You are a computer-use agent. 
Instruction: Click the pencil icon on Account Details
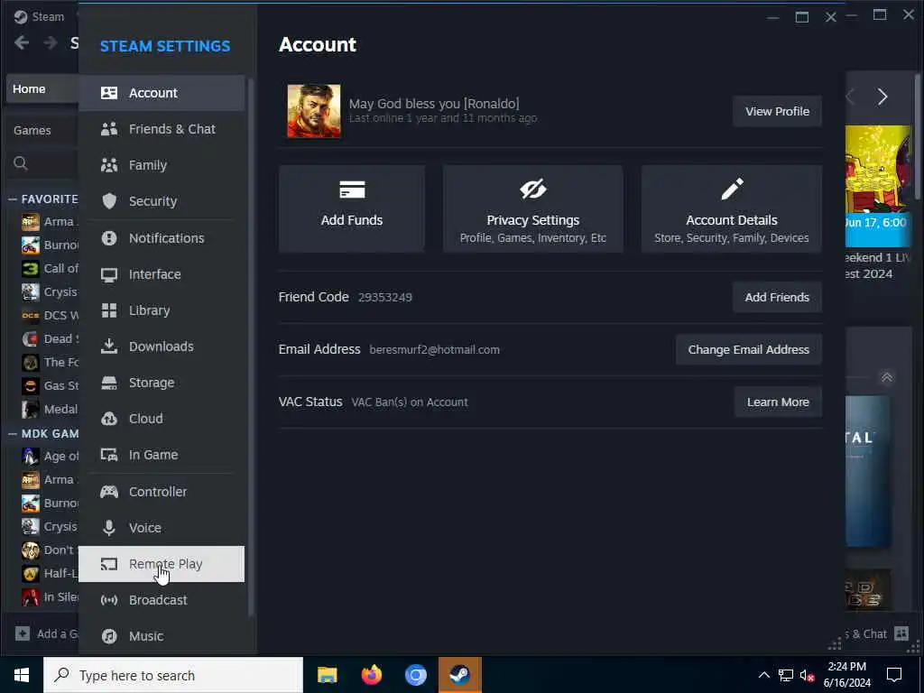[732, 189]
